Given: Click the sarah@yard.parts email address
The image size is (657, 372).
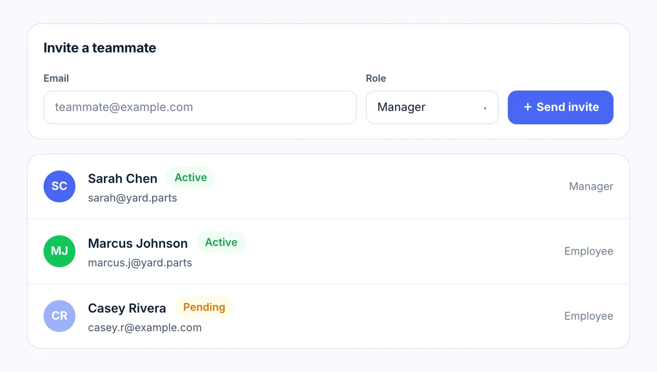Looking at the screenshot, I should coord(132,198).
